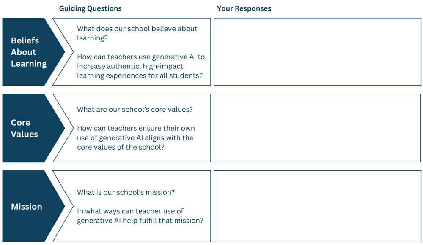Click the question about authentic, high-impact learning experiences
423x245 pixels.
141,66
